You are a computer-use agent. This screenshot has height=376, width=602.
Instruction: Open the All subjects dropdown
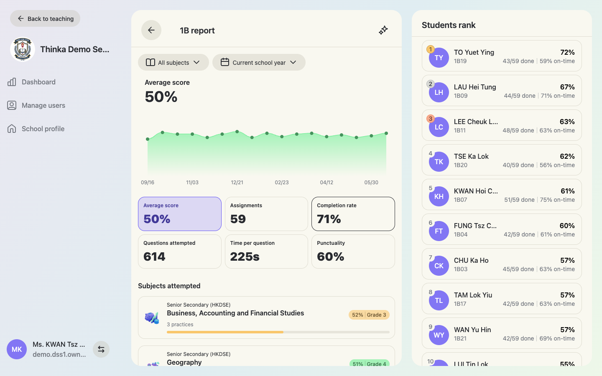pos(173,62)
